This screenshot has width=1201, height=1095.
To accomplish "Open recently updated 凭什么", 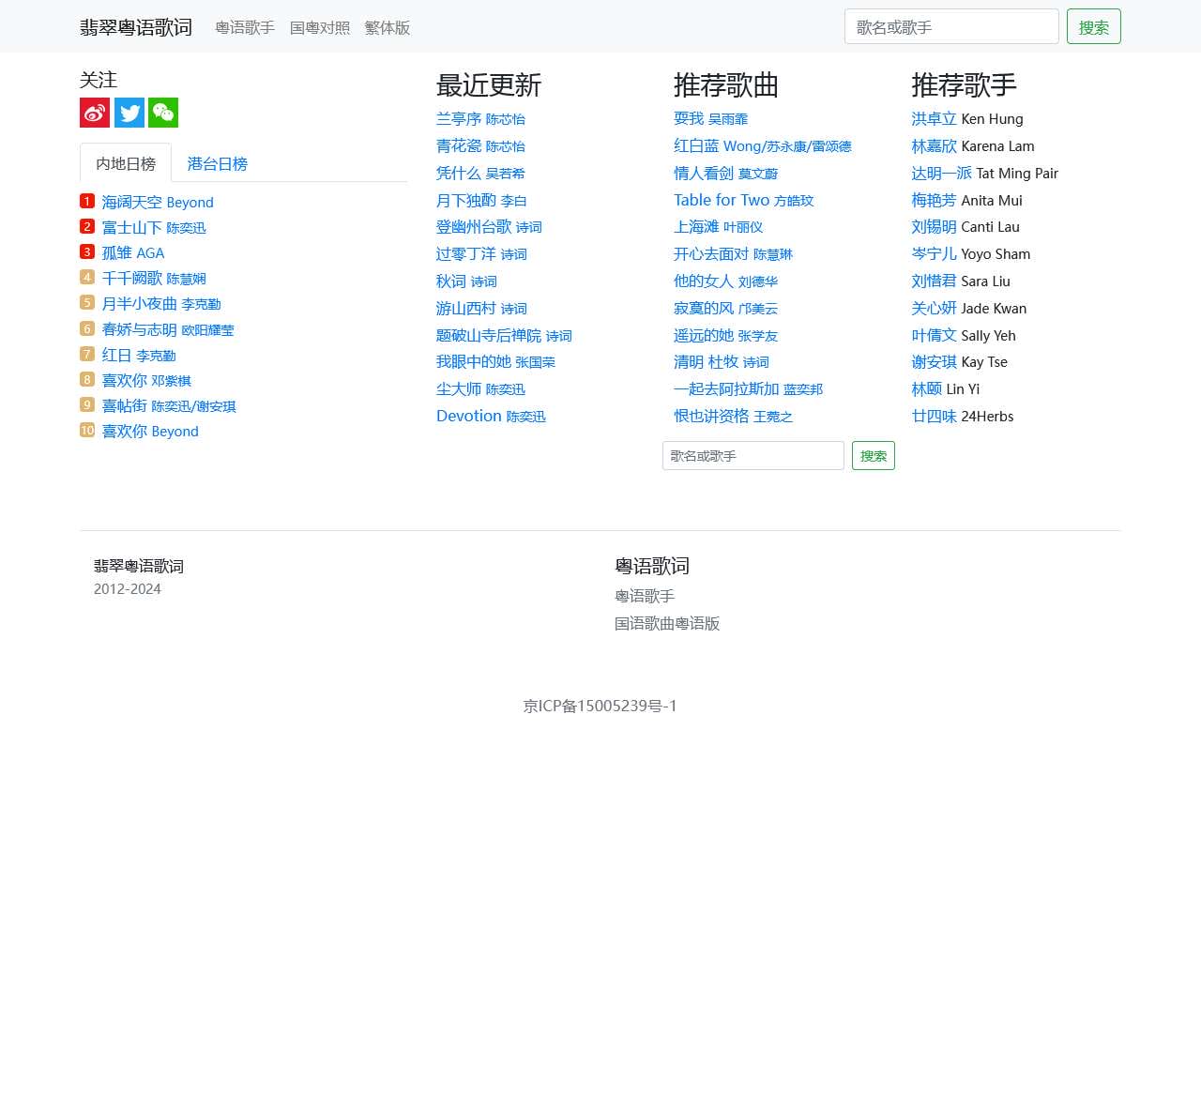I will point(480,173).
